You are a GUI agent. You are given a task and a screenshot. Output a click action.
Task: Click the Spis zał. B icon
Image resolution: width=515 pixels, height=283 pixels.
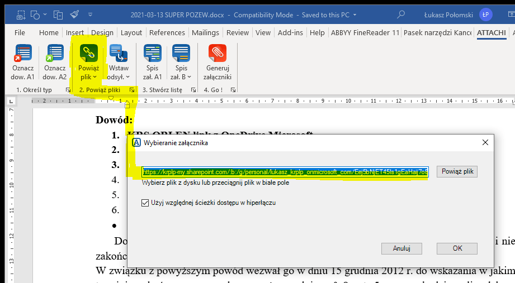[x=181, y=54]
